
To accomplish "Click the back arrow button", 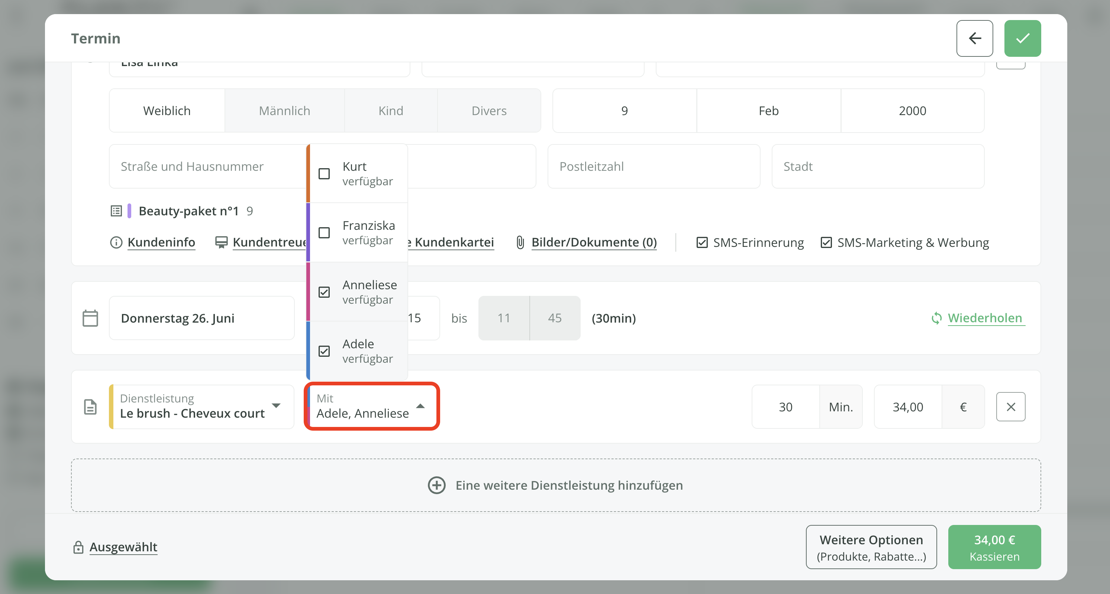I will click(974, 38).
